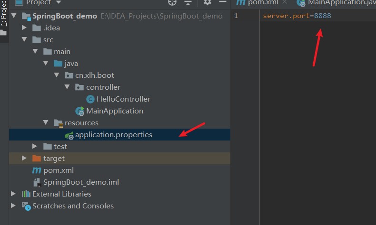The image size is (376, 225).
Task: Click the Maven m icon beside pom.xml
Action: [37, 170]
